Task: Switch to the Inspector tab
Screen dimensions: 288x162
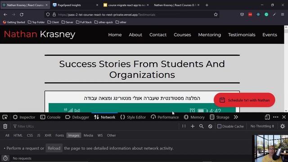Action: pos(24,117)
